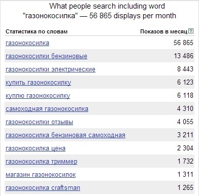Follow the магазин газонокосилок link

click(41, 175)
